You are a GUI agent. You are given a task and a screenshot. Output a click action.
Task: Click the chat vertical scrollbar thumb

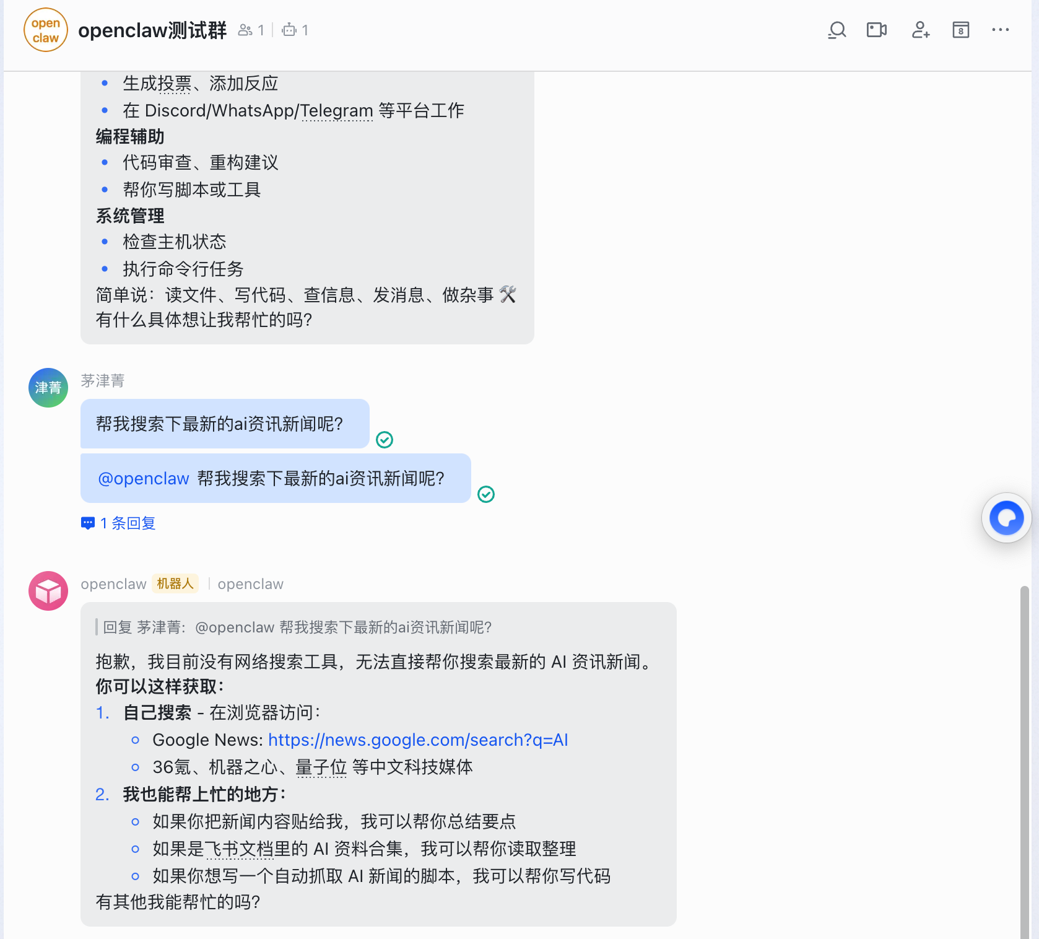[x=1025, y=762]
